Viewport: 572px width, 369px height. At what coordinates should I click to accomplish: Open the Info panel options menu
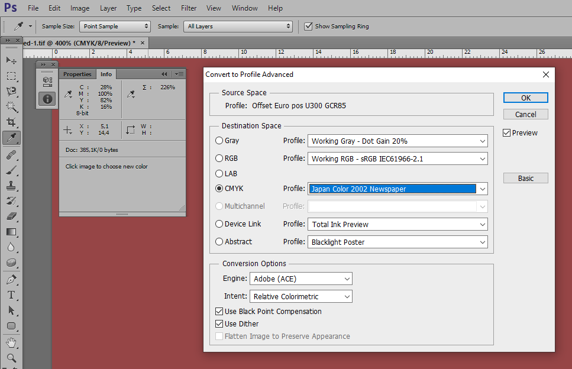179,75
